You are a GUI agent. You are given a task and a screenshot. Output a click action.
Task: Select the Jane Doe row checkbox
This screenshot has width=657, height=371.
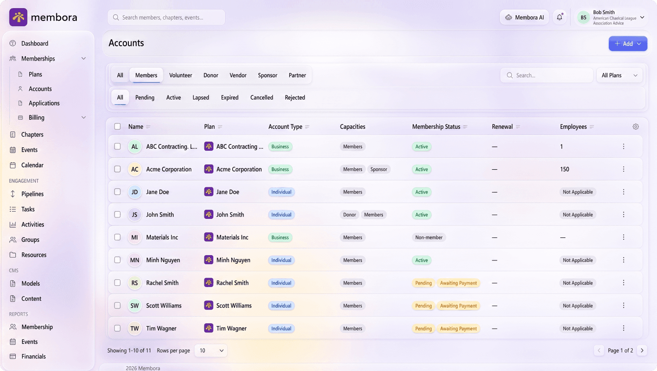117,192
